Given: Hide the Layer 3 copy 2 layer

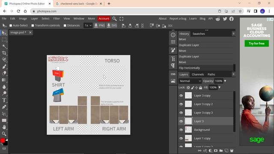Looking at the screenshot, I should pos(181,104).
